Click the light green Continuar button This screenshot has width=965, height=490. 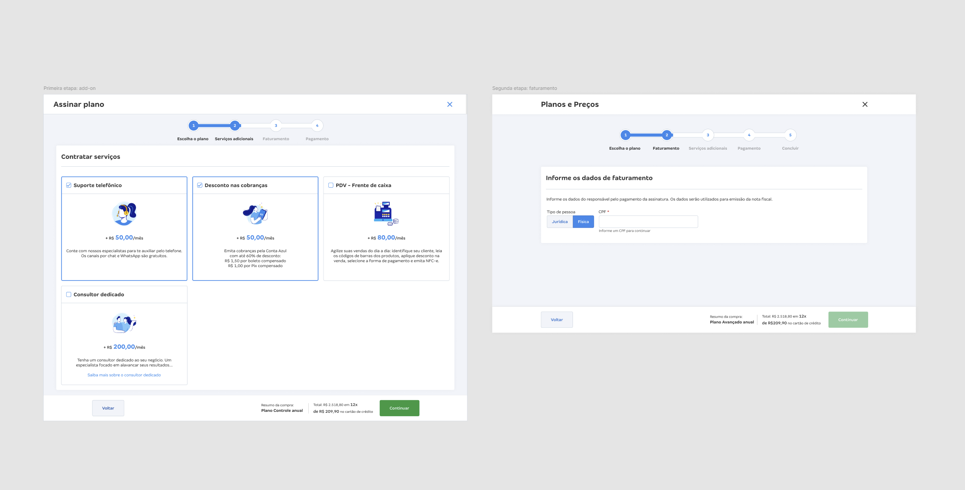(848, 320)
